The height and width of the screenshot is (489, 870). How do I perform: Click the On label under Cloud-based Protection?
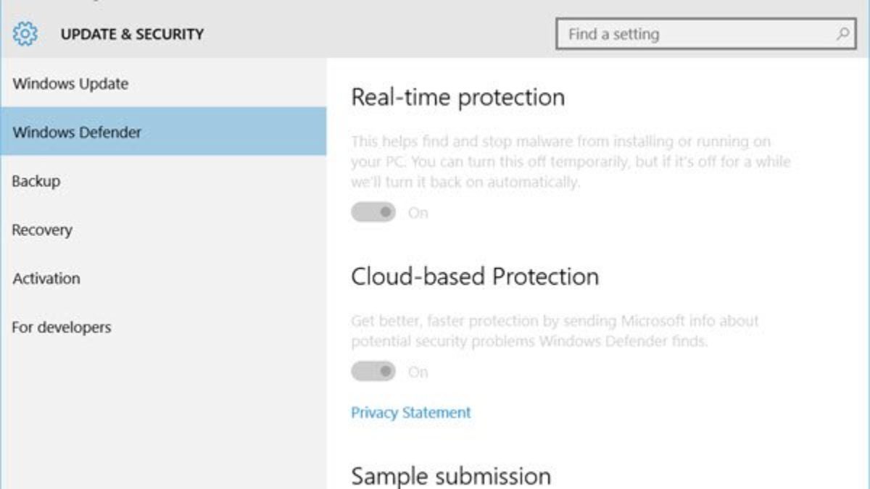(418, 372)
